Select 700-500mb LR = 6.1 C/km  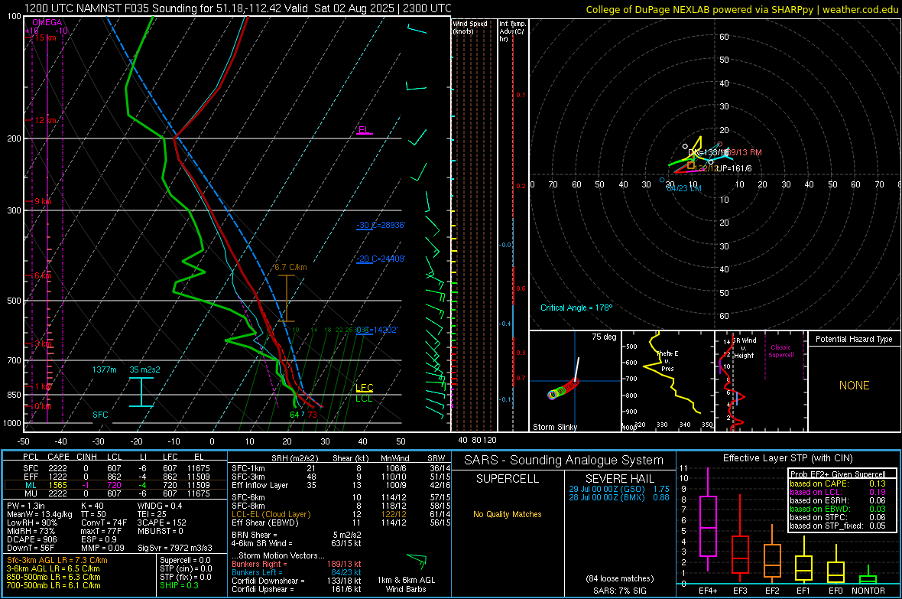point(54,585)
